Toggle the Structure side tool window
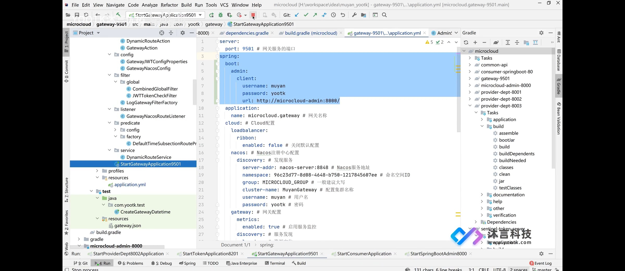Image resolution: width=625 pixels, height=271 pixels. pos(66,190)
